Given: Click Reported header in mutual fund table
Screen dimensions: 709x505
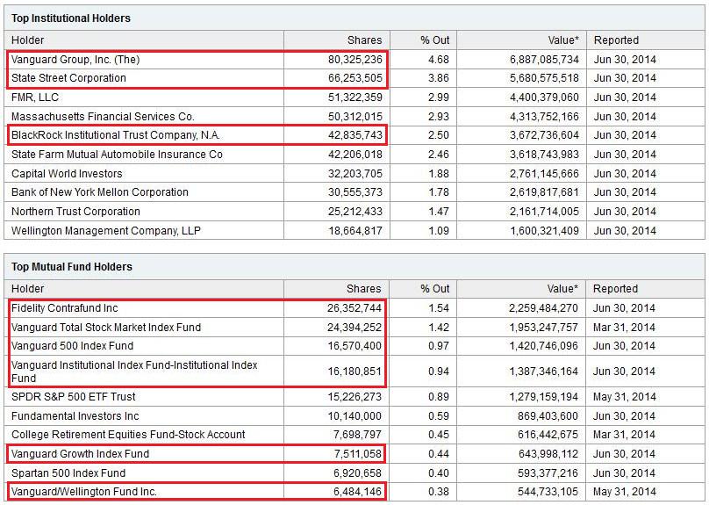Looking at the screenshot, I should coord(615,289).
